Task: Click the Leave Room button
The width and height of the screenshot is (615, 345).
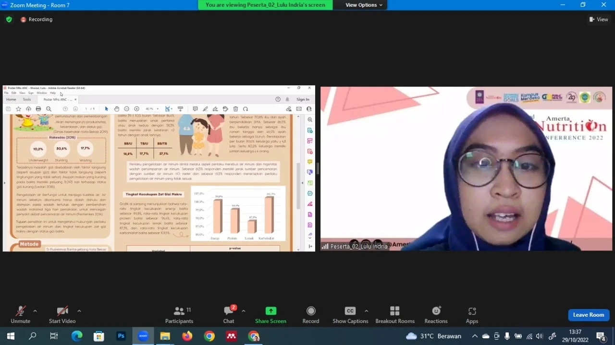Action: click(x=589, y=315)
